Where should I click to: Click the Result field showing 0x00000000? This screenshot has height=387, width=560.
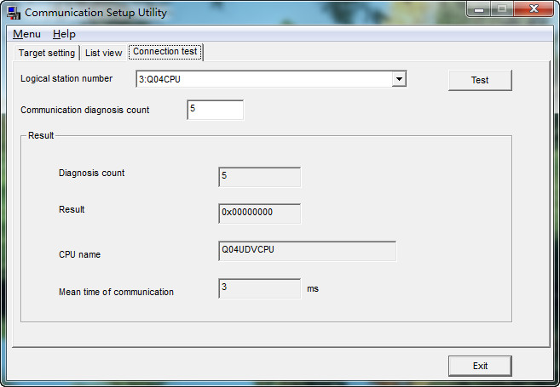coord(260,213)
